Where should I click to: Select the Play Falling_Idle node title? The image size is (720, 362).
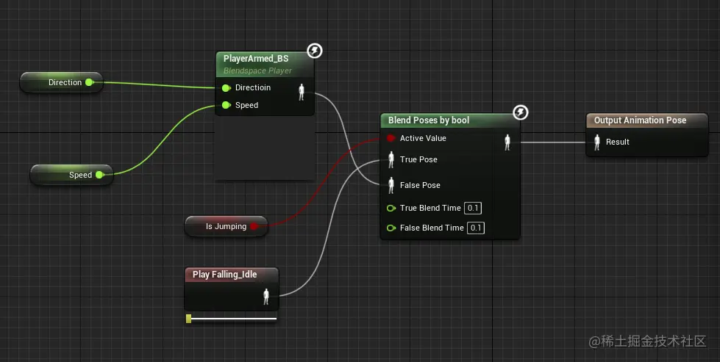click(224, 275)
